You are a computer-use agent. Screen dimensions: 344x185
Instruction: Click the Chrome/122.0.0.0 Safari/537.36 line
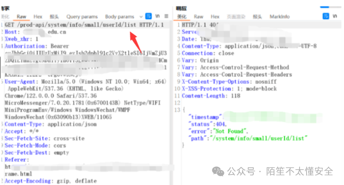click(x=51, y=96)
